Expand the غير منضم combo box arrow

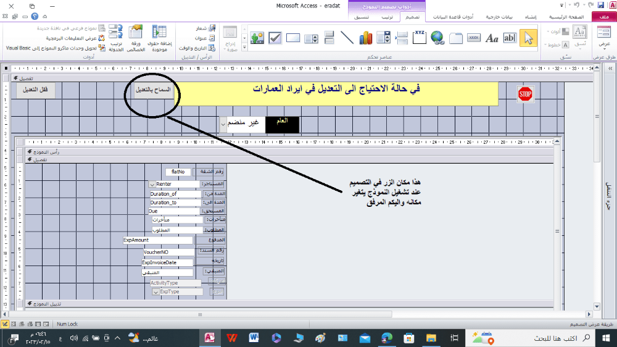(x=222, y=124)
